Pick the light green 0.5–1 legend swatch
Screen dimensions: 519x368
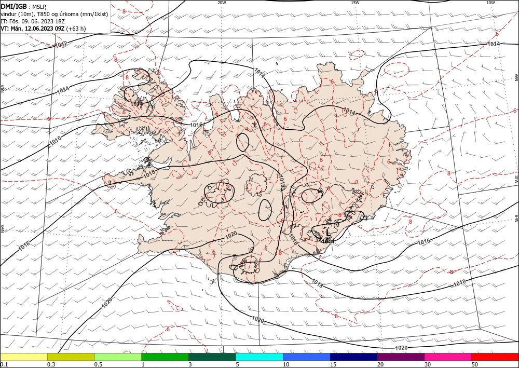118,357
